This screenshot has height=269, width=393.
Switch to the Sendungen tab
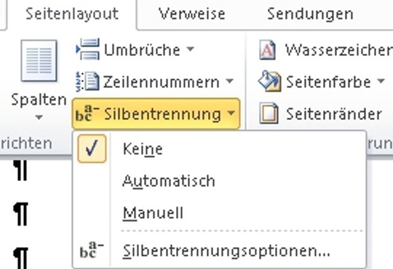coord(309,14)
